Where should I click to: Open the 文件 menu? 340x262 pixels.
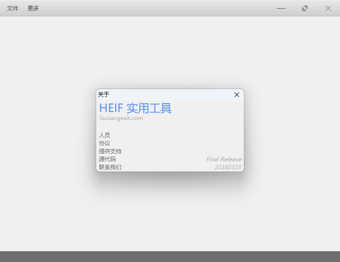[x=13, y=8]
